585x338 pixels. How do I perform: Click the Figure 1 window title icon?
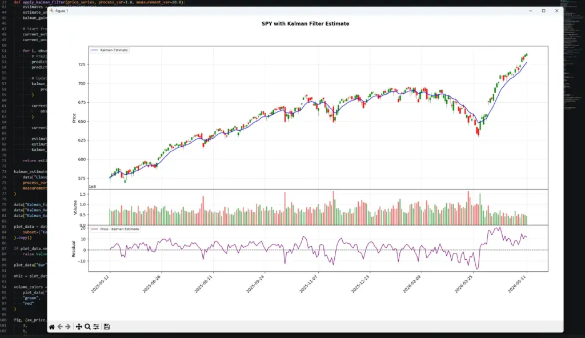click(x=51, y=11)
